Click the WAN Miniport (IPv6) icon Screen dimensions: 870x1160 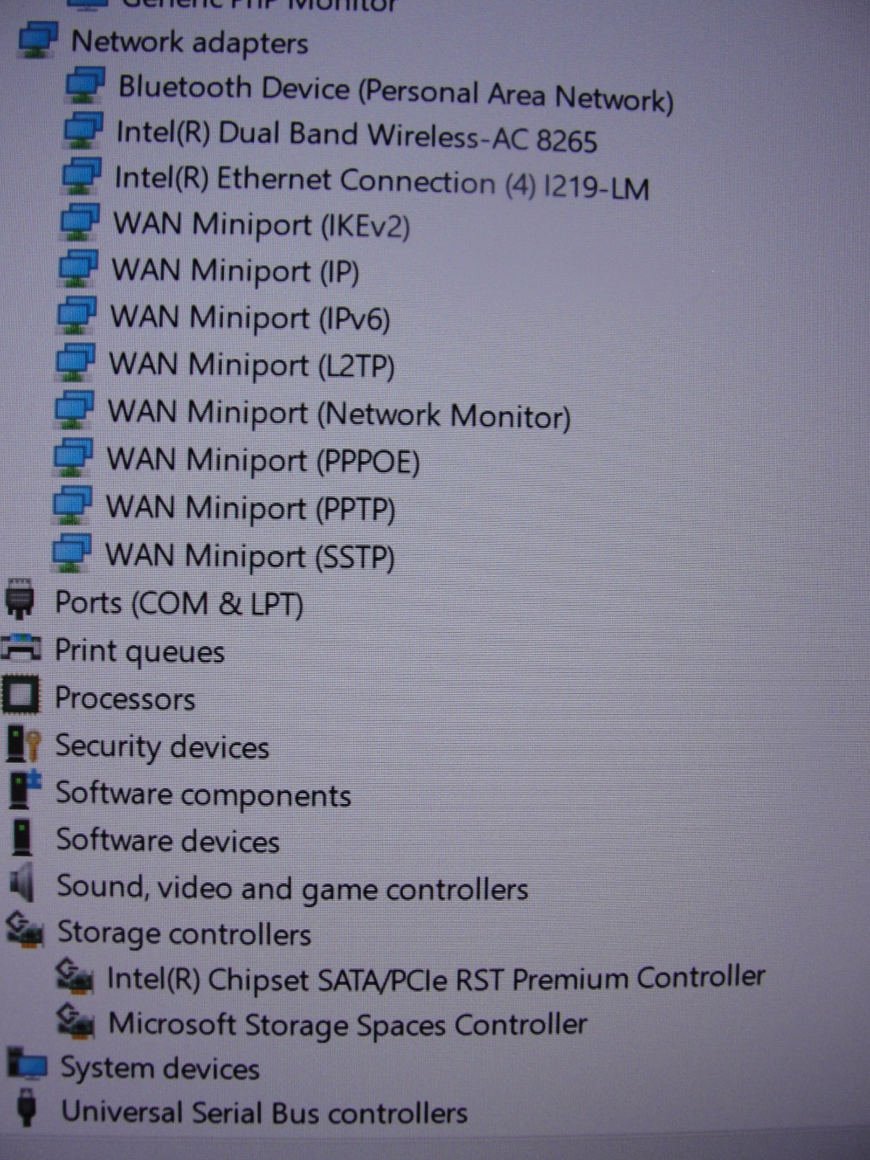77,315
